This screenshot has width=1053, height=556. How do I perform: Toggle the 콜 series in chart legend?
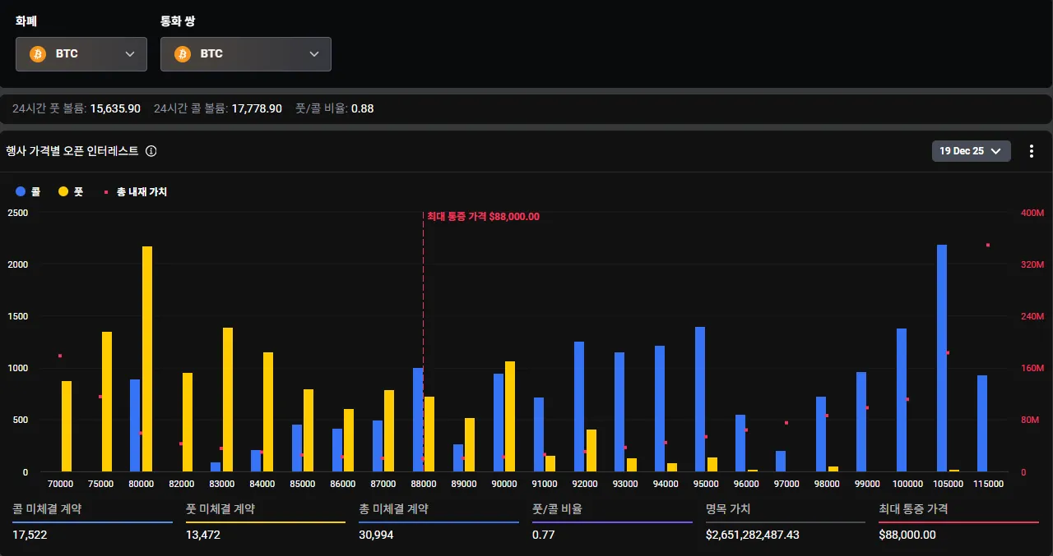point(28,191)
